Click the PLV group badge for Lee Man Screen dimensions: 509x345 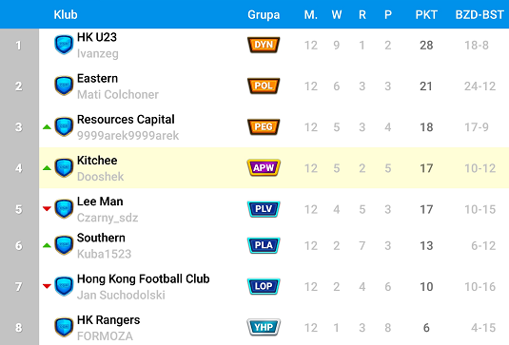[264, 209]
